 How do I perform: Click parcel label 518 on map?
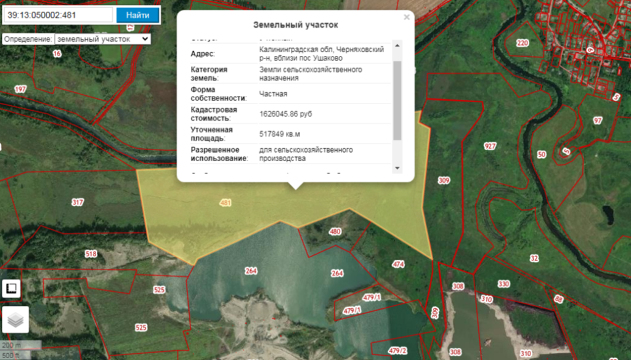(x=91, y=254)
